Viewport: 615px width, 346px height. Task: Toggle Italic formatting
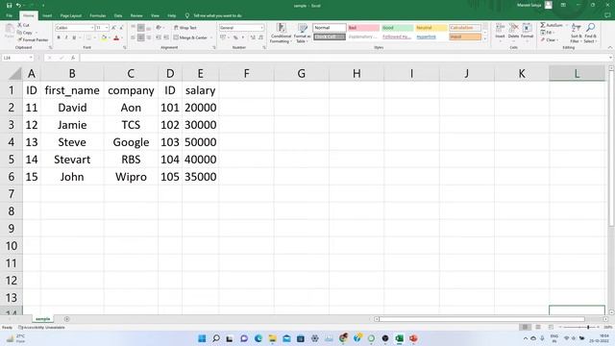tap(66, 37)
